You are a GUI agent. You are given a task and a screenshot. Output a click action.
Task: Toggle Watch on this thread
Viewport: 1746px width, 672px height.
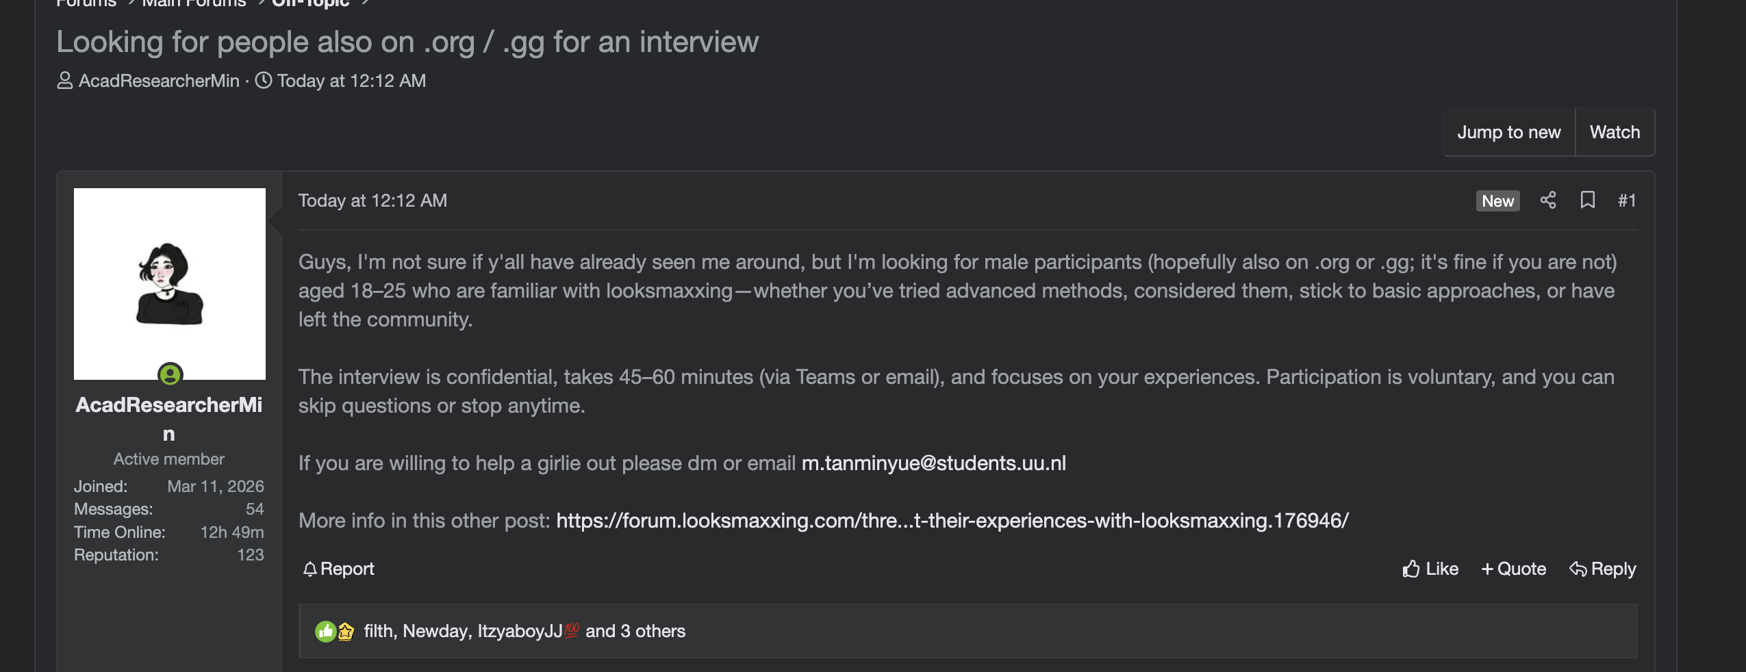1615,132
